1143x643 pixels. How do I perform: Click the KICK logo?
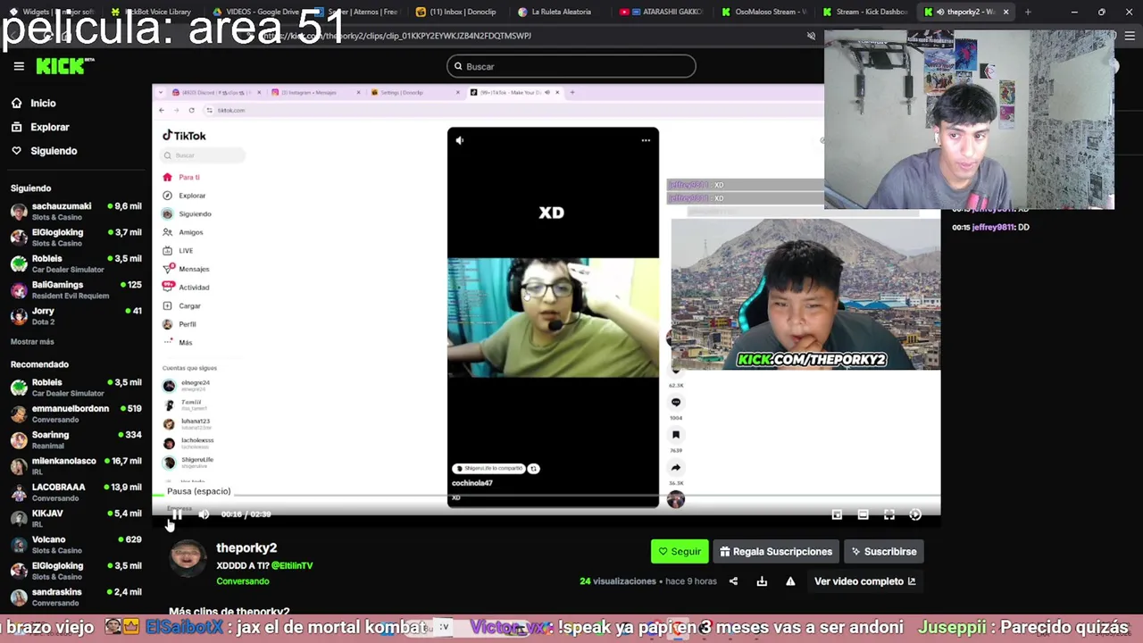(64, 66)
